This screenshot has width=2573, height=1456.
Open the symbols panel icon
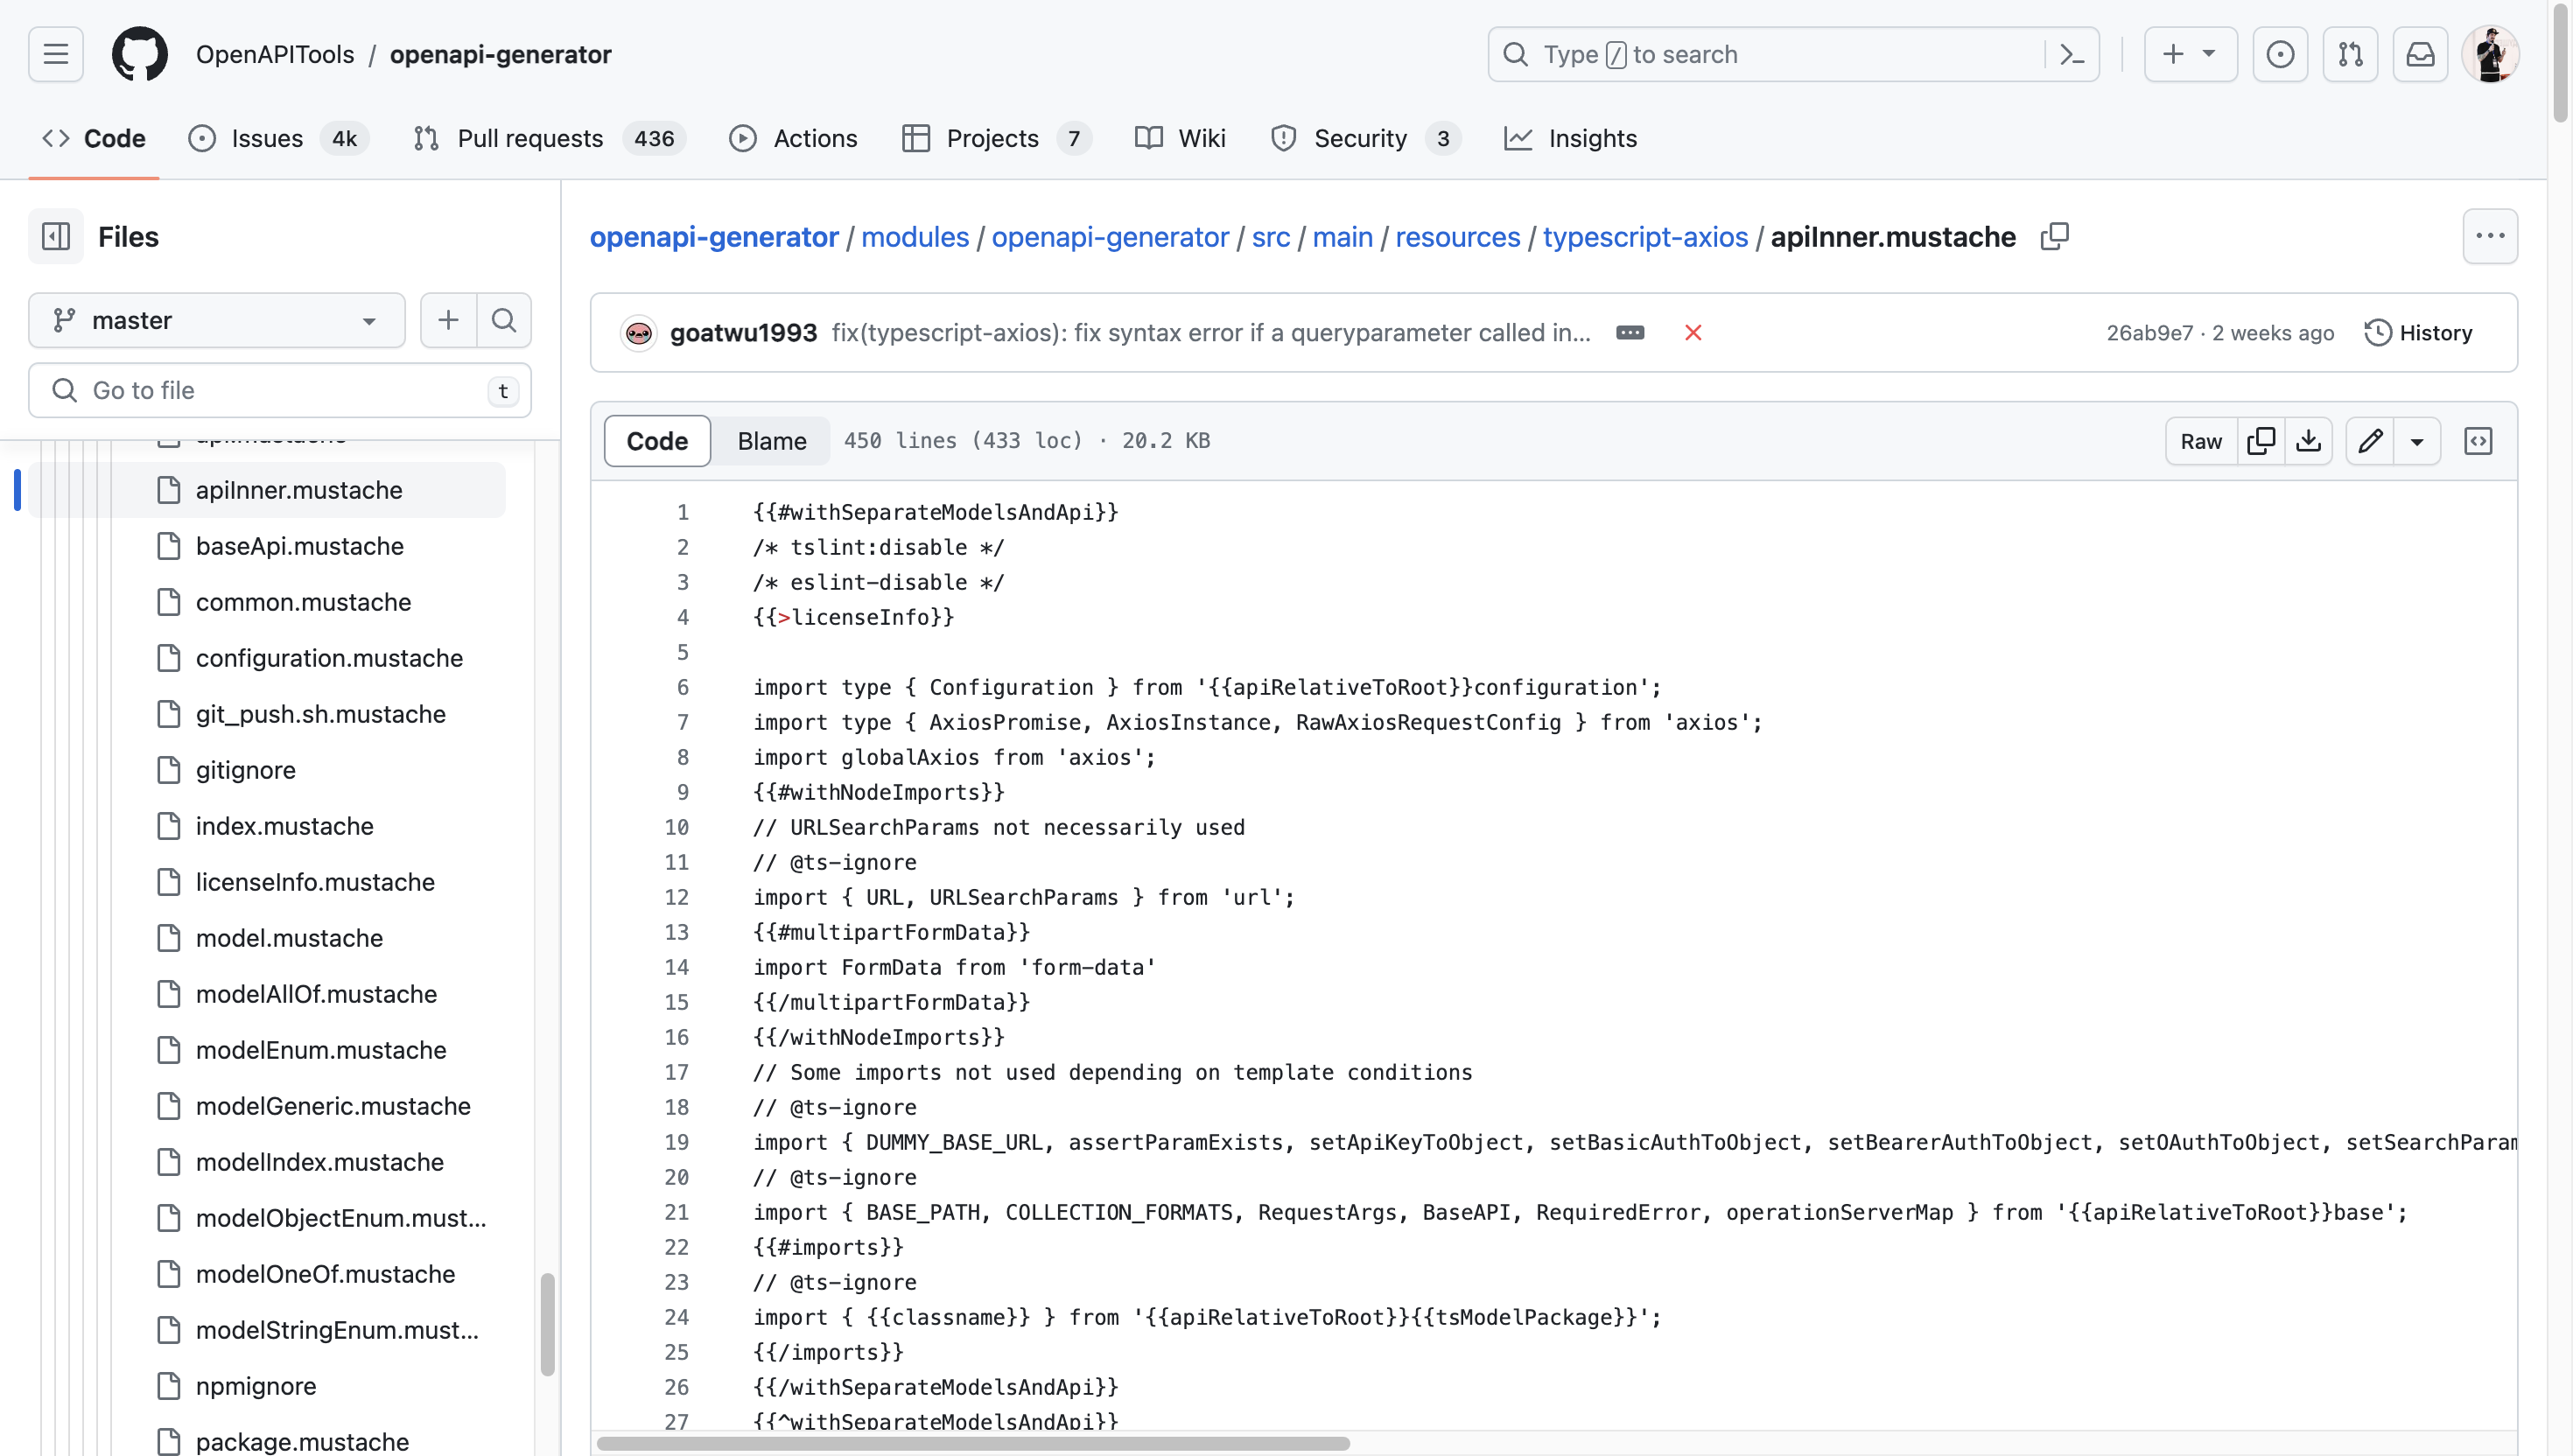point(2478,441)
